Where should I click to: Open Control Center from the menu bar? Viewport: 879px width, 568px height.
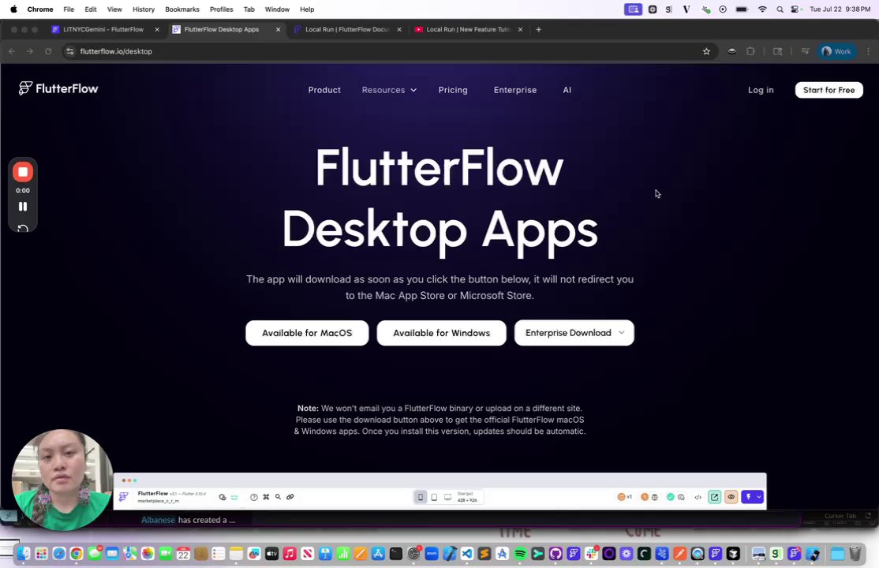795,9
